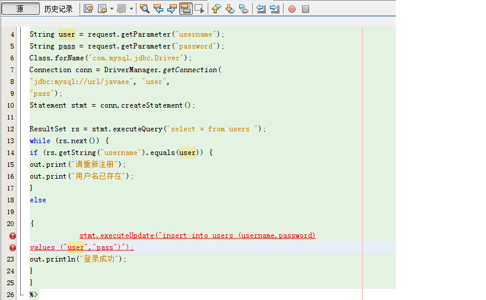Start macro recording with red circle
Screen dimensions: 486x300
point(292,9)
